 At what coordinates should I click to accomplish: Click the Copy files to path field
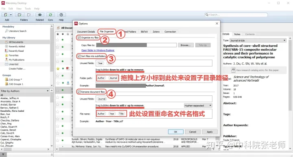click(136, 45)
